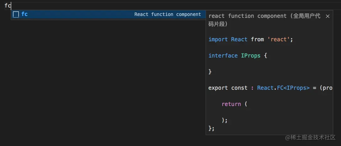Click the 'React function component' suggestion description
Image resolution: width=341 pixels, height=146 pixels.
point(167,14)
